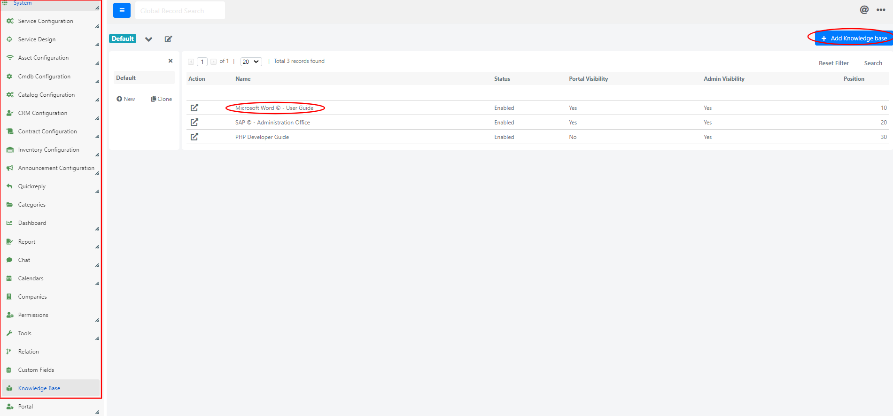The width and height of the screenshot is (893, 416).
Task: Click the Contract Configuration scroll icon
Action: (10, 131)
